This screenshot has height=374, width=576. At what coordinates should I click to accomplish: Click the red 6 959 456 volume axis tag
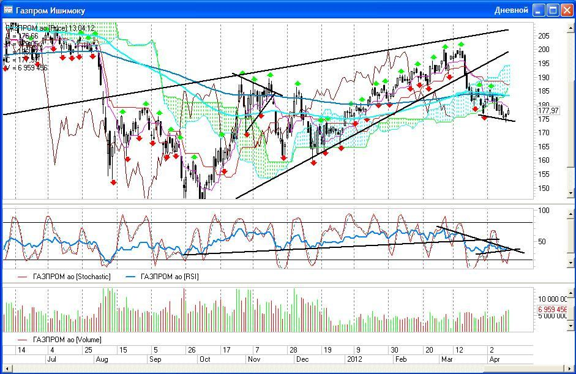pos(552,309)
